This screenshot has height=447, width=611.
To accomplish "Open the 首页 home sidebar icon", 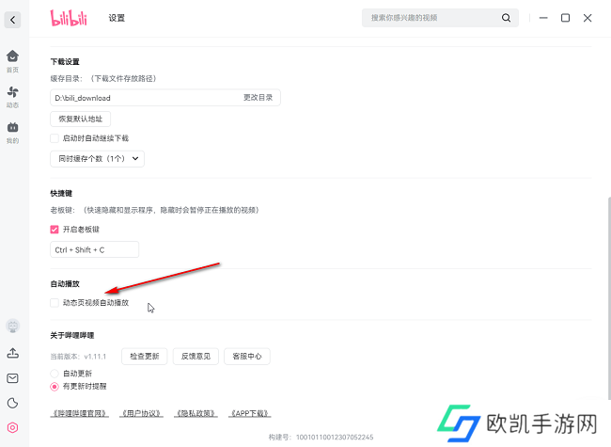I will coord(12,61).
